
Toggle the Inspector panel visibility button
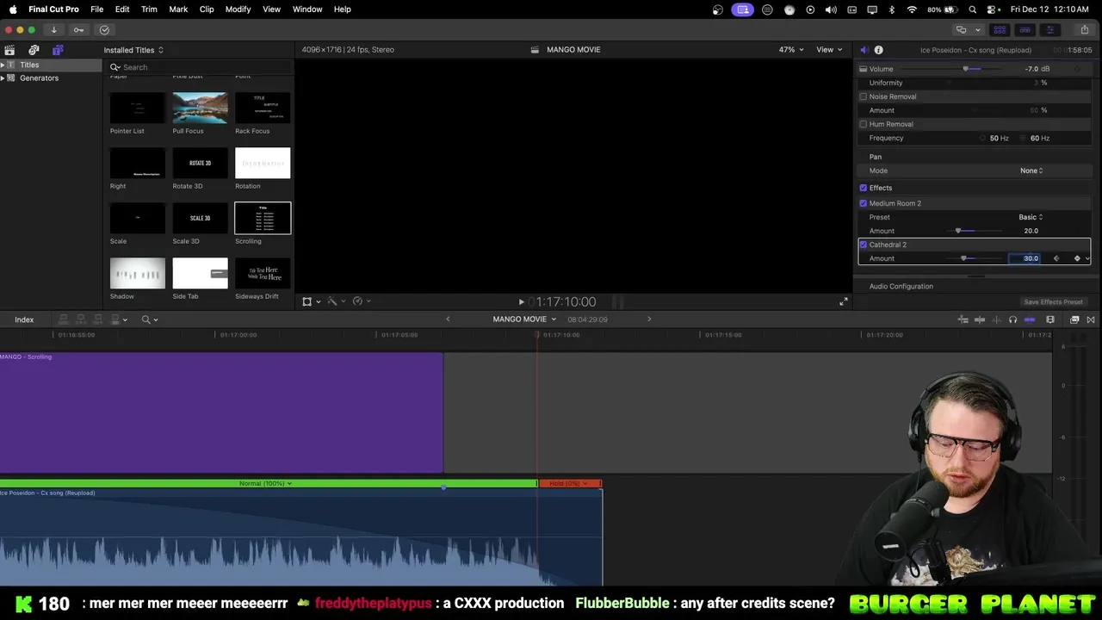pyautogui.click(x=1049, y=29)
